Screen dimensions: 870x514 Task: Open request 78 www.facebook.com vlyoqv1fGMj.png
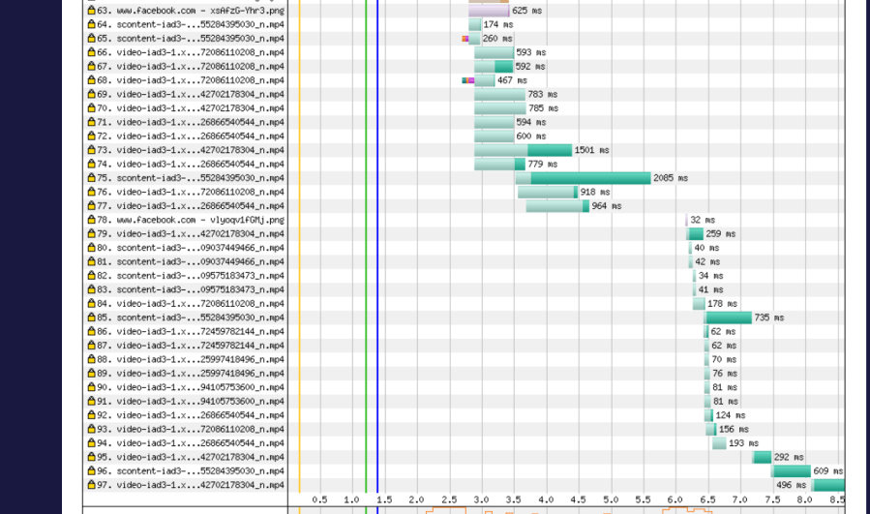(199, 220)
